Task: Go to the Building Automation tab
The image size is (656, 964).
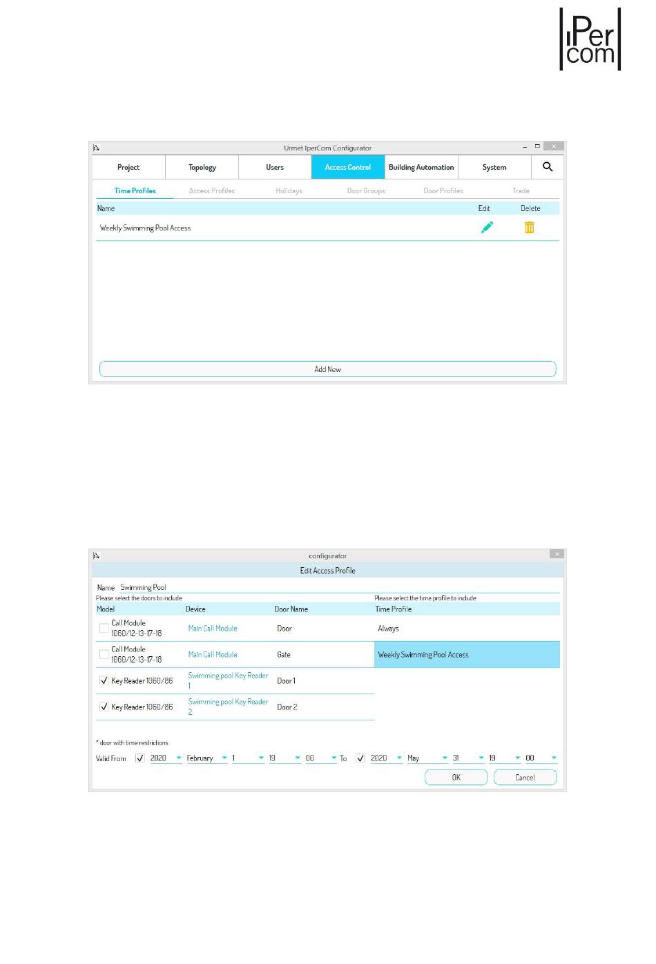Action: (421, 167)
